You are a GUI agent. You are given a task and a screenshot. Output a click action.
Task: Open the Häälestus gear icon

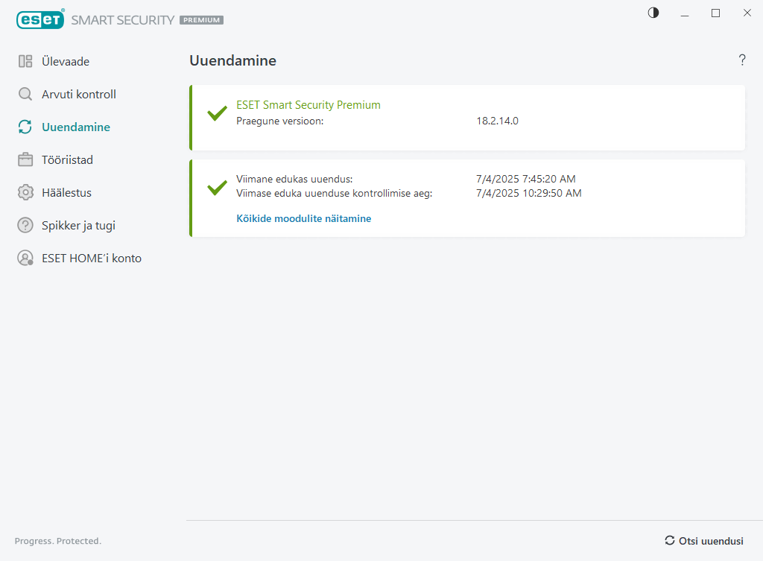tap(25, 193)
